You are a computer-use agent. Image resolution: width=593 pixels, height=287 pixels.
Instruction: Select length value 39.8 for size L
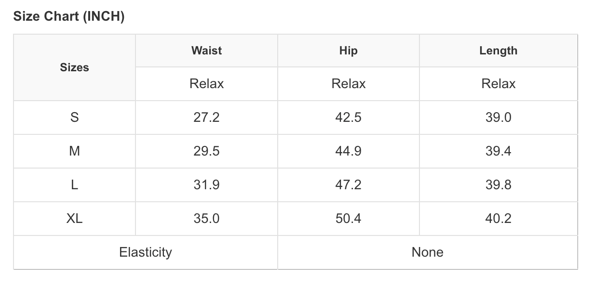pos(498,185)
